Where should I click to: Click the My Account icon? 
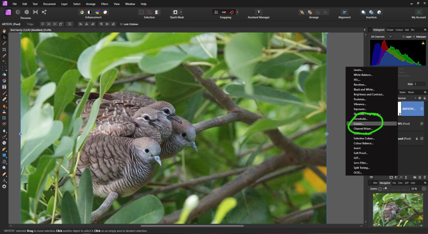(x=418, y=13)
